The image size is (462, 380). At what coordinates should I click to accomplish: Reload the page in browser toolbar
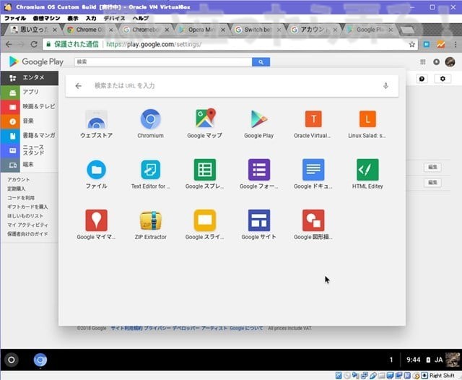point(34,45)
